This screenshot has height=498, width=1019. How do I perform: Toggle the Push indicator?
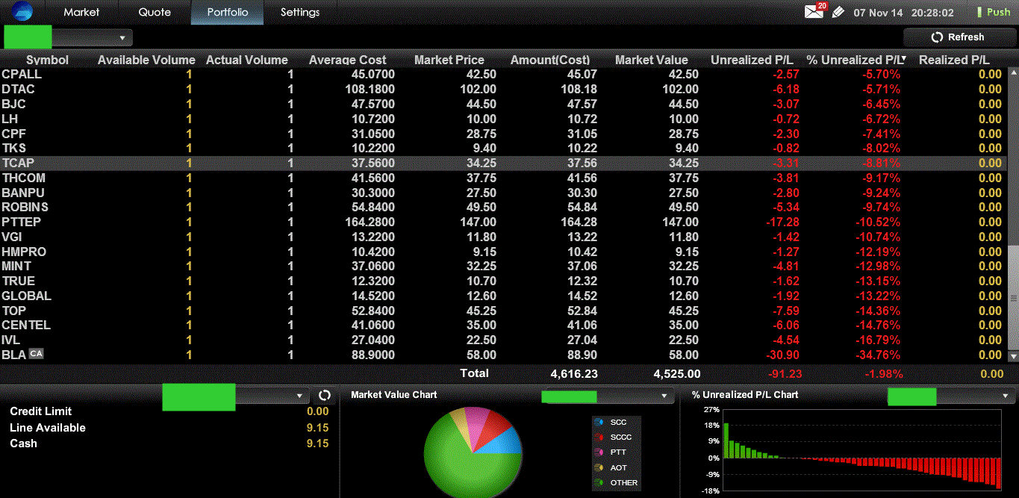click(x=994, y=12)
